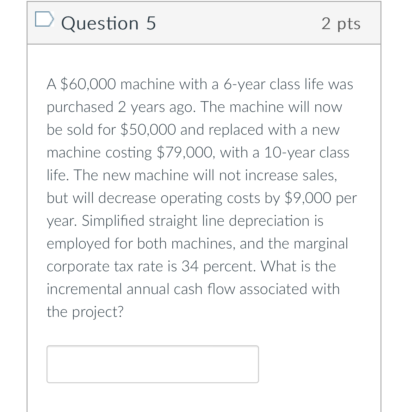
Task: Click the question text paragraph
Action: click(201, 198)
